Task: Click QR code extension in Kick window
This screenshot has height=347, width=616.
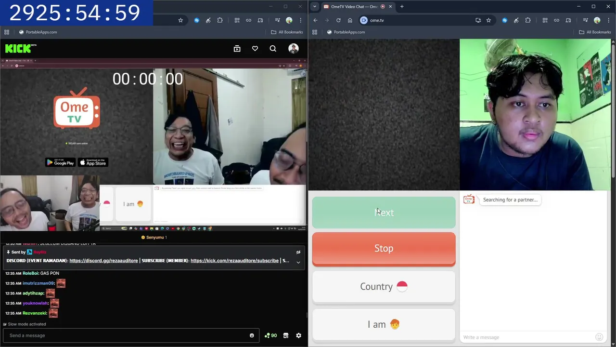Action: tap(237, 20)
